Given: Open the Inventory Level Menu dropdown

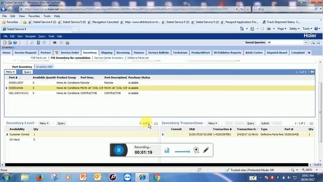Looking at the screenshot, I should (44, 123).
